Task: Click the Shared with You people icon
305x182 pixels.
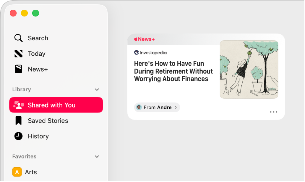Action: [18, 105]
